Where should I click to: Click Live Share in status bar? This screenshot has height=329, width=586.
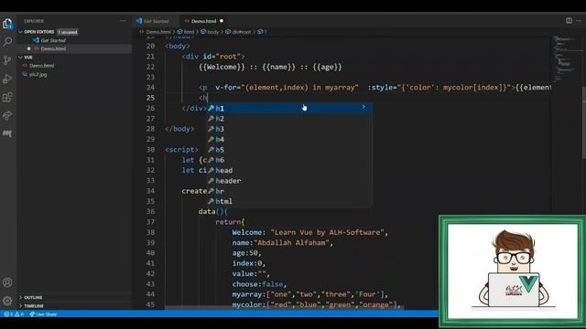click(43, 314)
